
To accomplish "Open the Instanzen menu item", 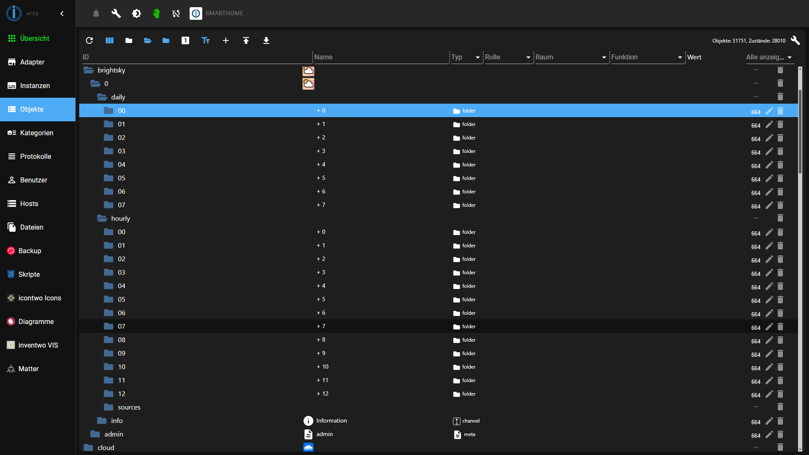I will coord(35,86).
